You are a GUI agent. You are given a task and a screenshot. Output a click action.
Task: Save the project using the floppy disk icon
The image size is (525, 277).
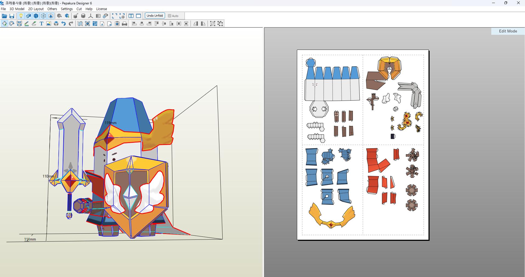coord(12,16)
